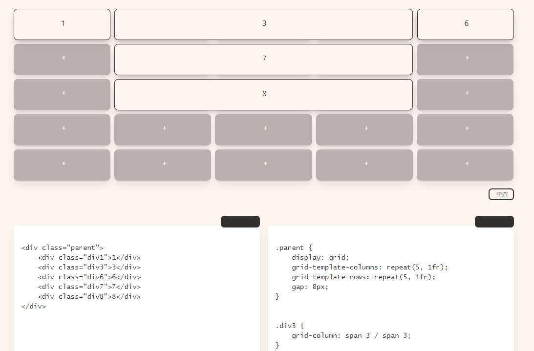Click the center plus cell in the fourth row
Image resolution: width=534 pixels, height=351 pixels.
263,129
